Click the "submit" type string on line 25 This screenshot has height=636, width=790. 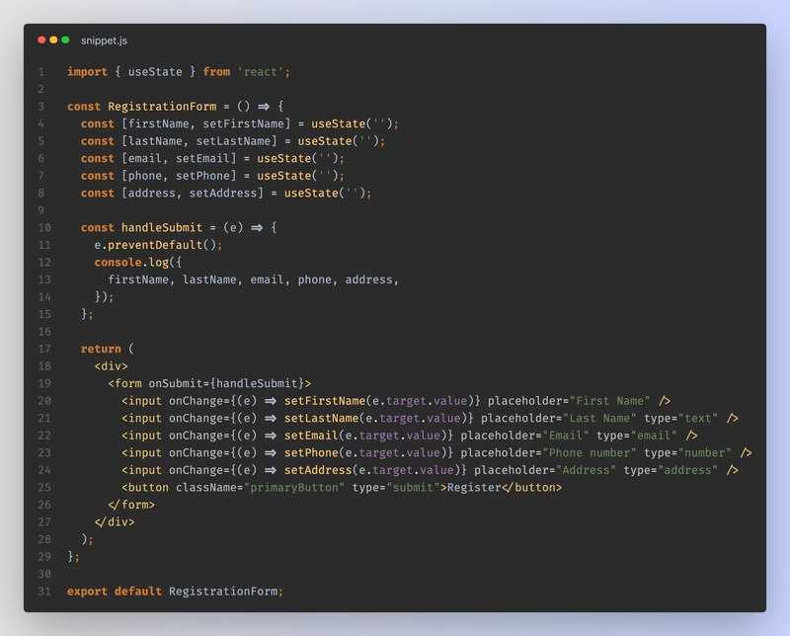pyautogui.click(x=413, y=487)
